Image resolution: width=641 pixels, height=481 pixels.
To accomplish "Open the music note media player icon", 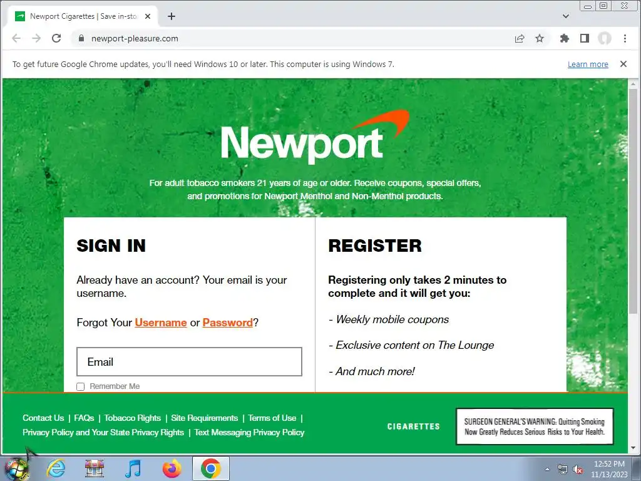I will [133, 468].
